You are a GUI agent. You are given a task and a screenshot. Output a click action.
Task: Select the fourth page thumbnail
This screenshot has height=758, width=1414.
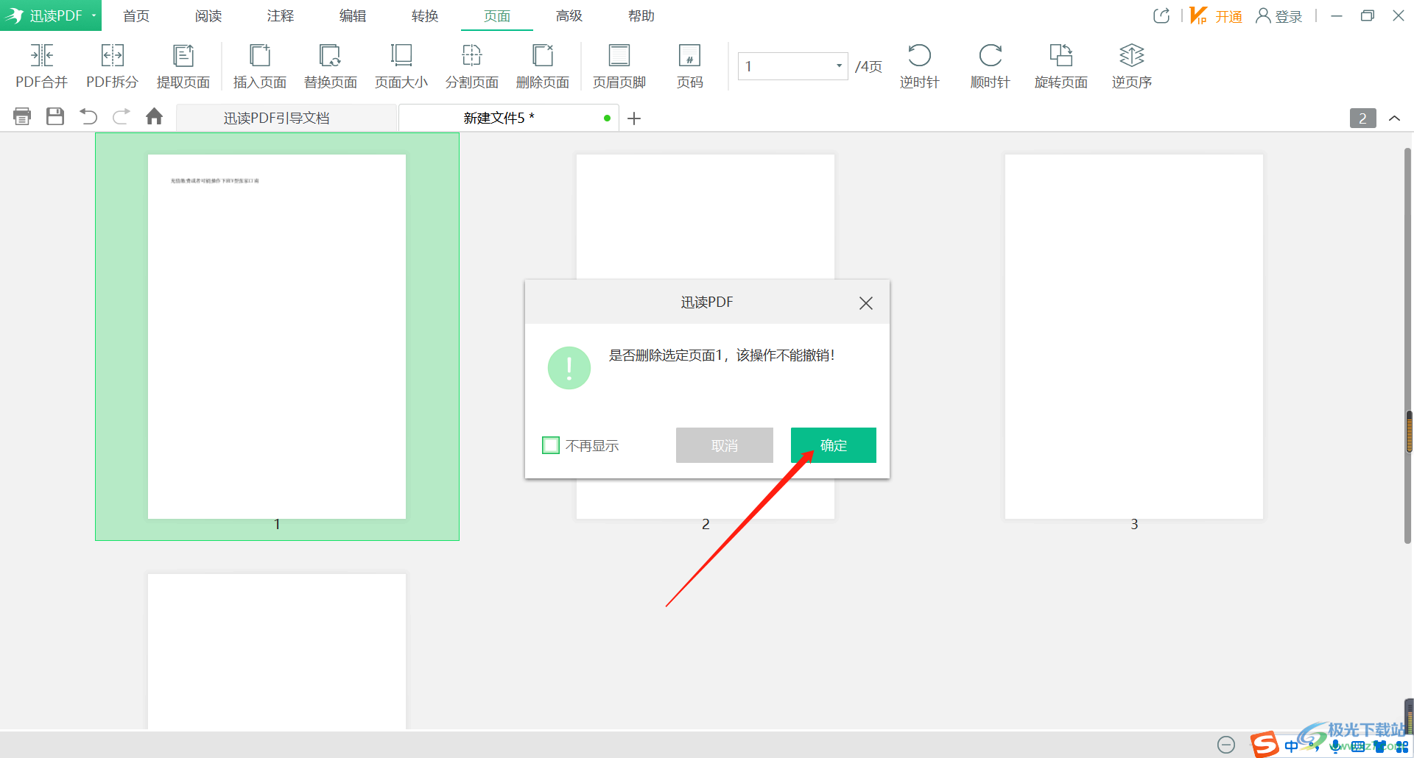(x=277, y=651)
